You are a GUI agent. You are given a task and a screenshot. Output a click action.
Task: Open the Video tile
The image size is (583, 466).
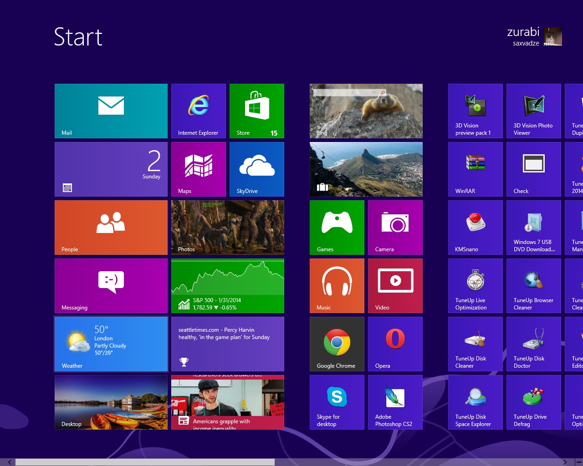pos(395,286)
